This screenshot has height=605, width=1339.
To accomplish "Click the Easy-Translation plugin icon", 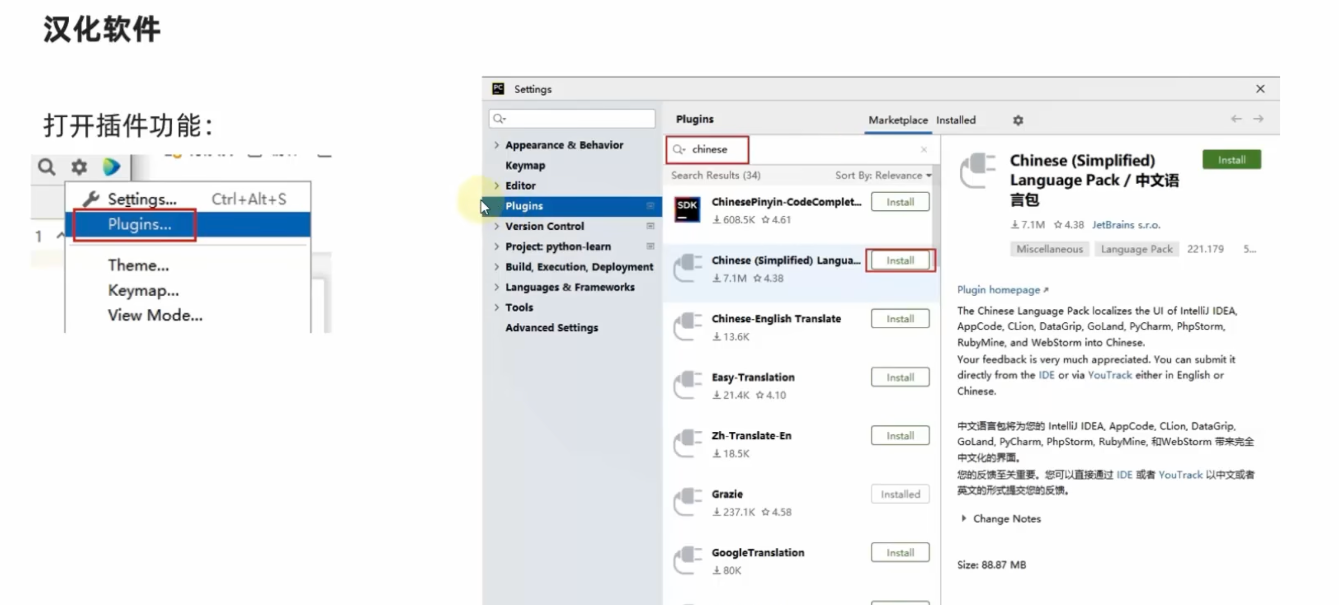I will point(687,385).
